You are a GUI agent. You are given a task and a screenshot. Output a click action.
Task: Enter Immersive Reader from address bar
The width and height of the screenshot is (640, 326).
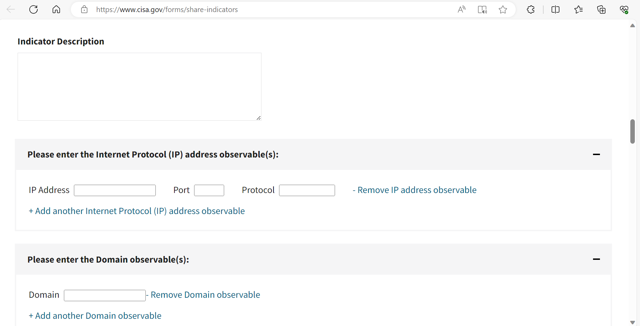pyautogui.click(x=482, y=10)
